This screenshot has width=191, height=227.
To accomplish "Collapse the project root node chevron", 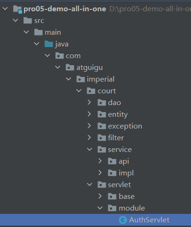I will [5, 8].
